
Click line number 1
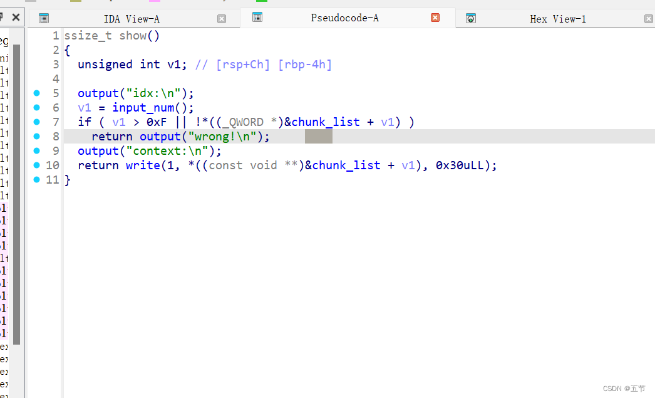tap(56, 36)
